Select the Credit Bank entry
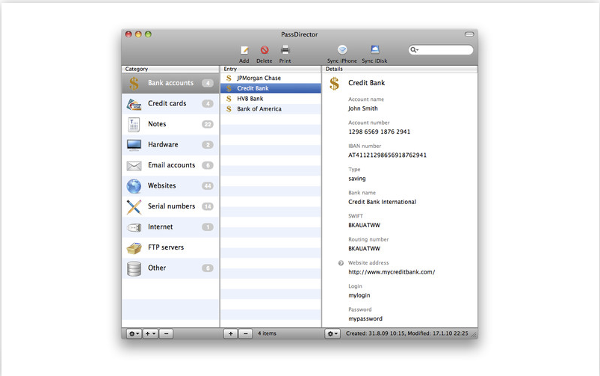 tap(270, 88)
